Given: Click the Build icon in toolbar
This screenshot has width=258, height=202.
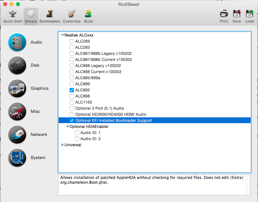Looking at the screenshot, I should tap(88, 14).
